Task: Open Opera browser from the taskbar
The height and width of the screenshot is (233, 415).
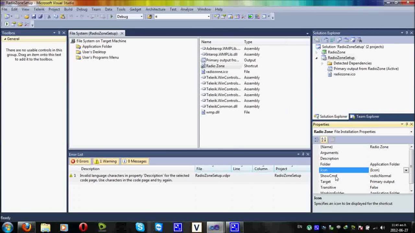Action: point(83,227)
